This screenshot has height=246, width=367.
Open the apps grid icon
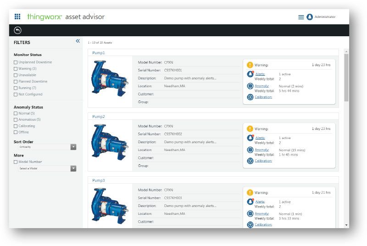pos(17,17)
